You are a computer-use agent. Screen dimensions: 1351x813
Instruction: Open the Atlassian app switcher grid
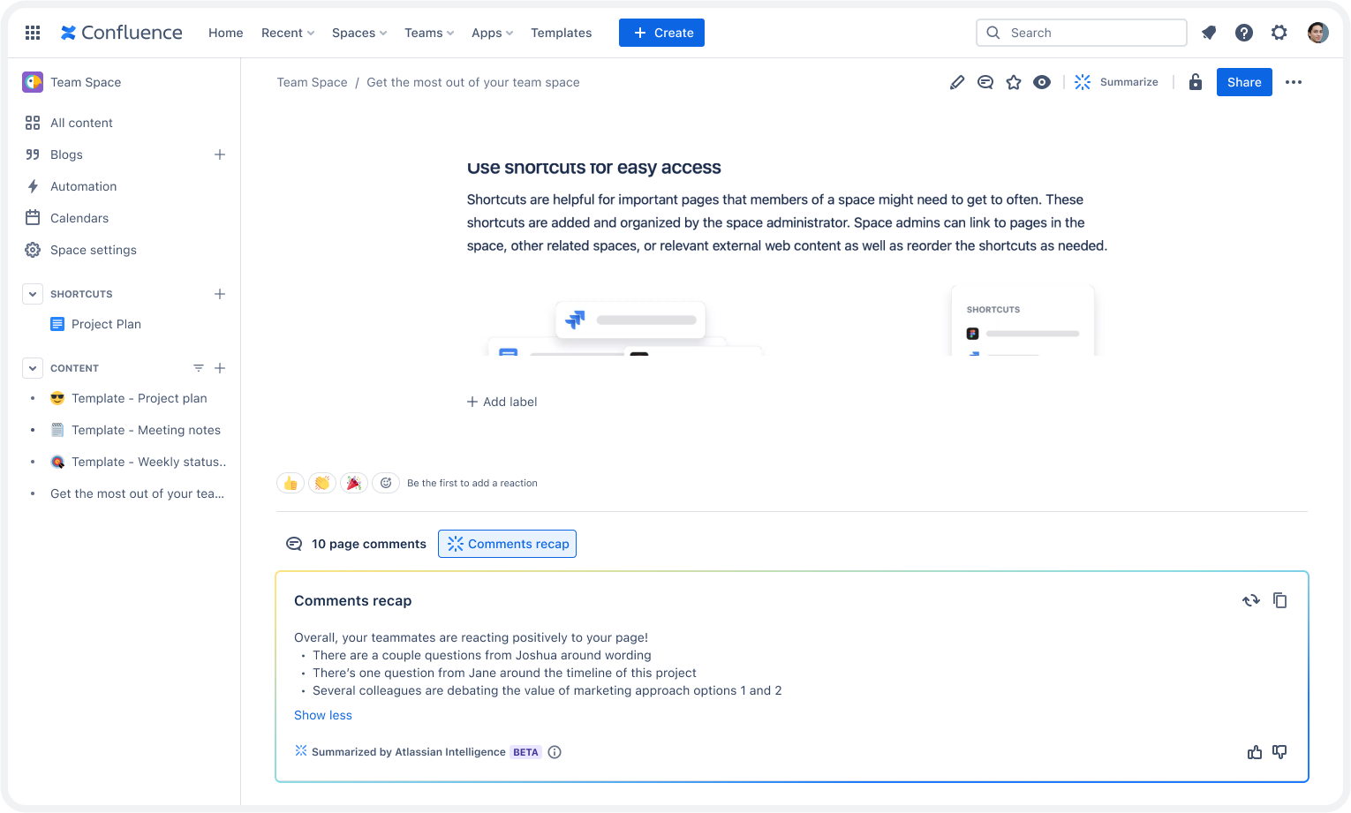(32, 33)
